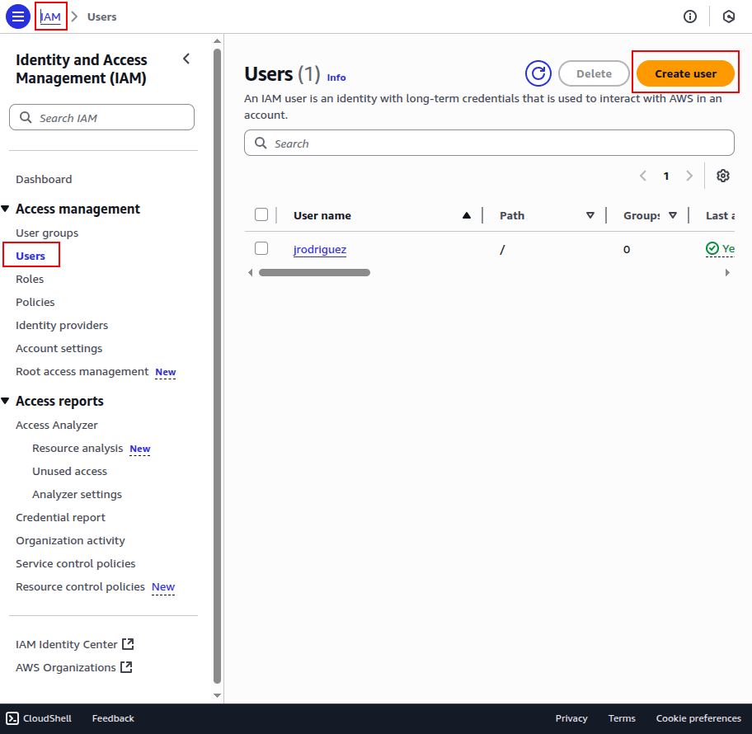The image size is (752, 734).
Task: Collapse the Access reports section
Action: pos(7,402)
